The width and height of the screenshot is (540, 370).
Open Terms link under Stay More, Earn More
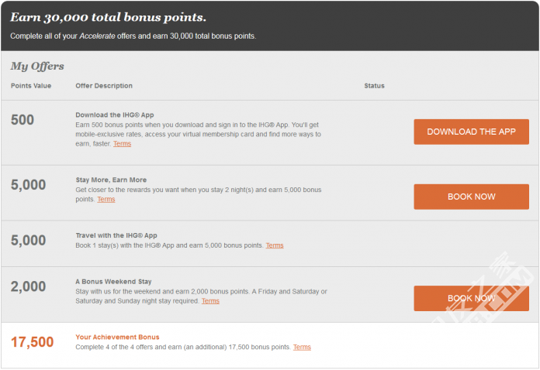point(106,199)
